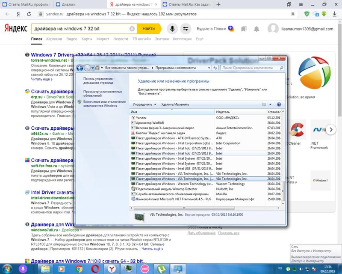
Task: Open Windows Explorer folder on the taskbar
Action: [46, 269]
